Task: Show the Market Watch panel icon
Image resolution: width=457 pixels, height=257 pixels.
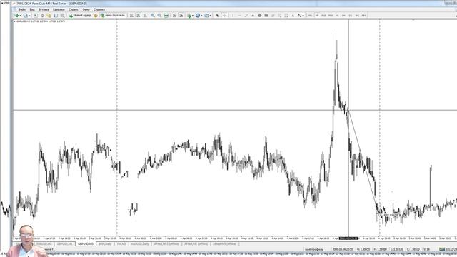Action: point(36,16)
